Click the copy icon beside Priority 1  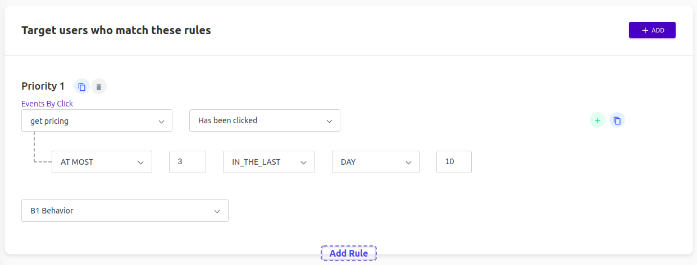tap(82, 86)
